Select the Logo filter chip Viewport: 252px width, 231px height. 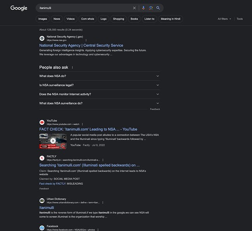pos(104,19)
